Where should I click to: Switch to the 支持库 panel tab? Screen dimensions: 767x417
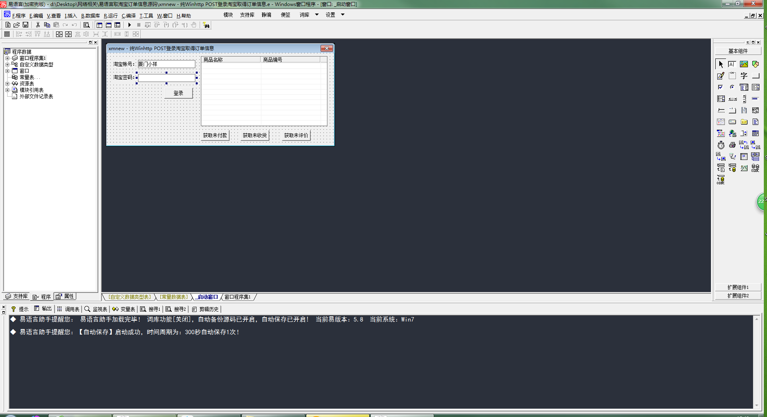pyautogui.click(x=16, y=296)
